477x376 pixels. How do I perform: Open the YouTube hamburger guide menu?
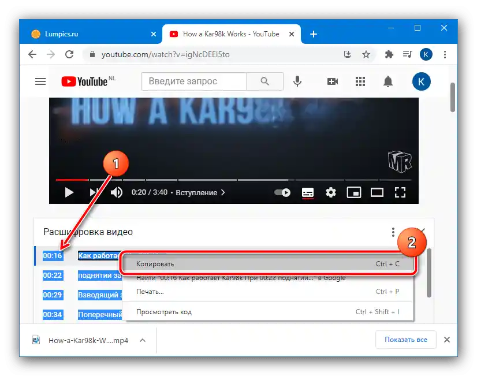[40, 81]
